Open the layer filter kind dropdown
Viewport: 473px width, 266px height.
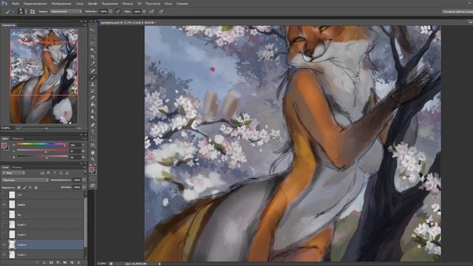pos(13,173)
